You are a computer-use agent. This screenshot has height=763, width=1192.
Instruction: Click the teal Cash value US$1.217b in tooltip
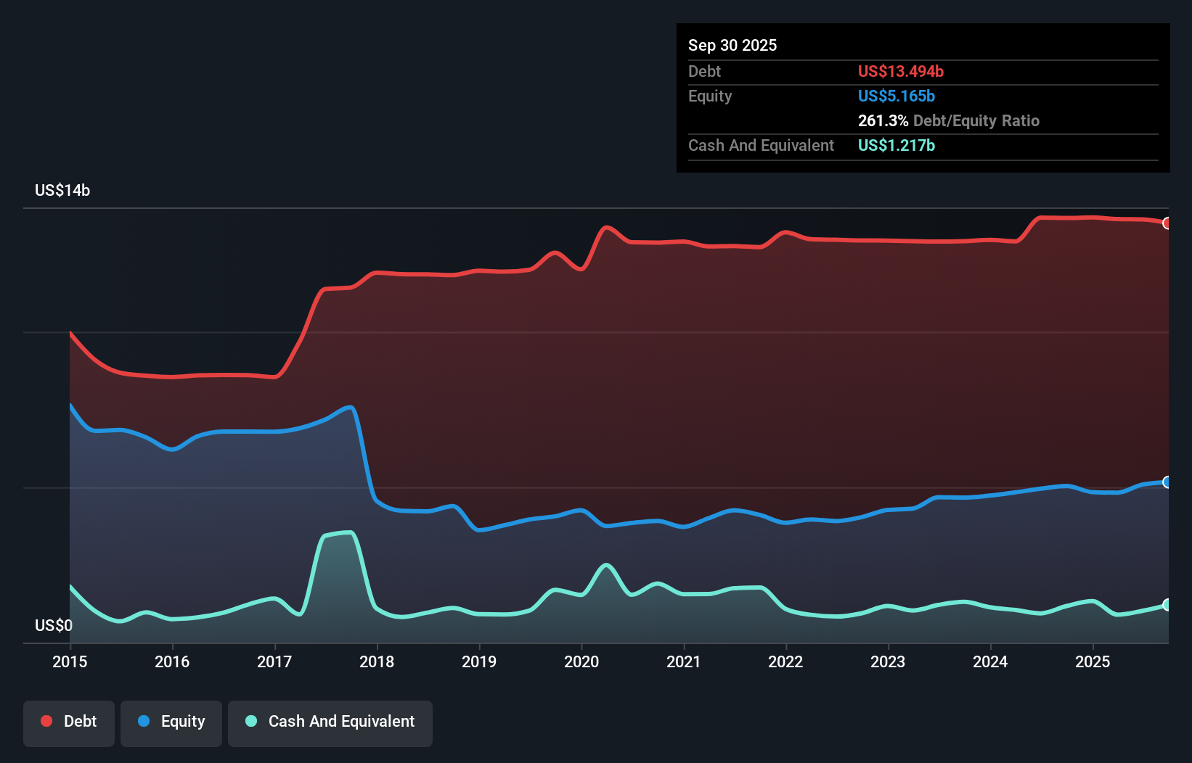tap(896, 146)
